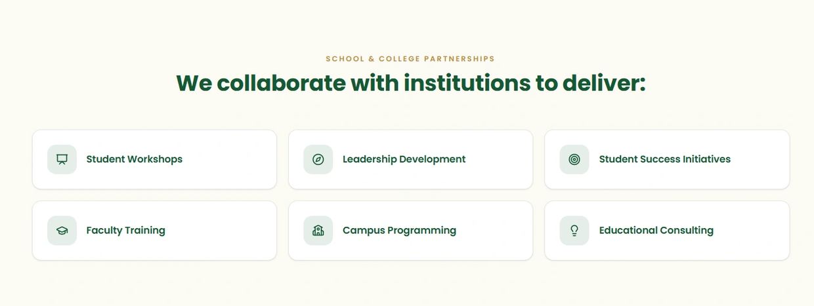Image resolution: width=814 pixels, height=306 pixels.
Task: Open the Campus Programming card's empty right area
Action: (494, 231)
